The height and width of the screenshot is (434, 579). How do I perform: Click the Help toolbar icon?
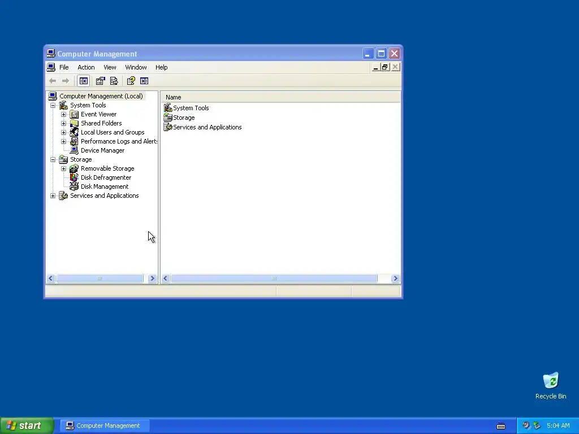click(x=131, y=81)
